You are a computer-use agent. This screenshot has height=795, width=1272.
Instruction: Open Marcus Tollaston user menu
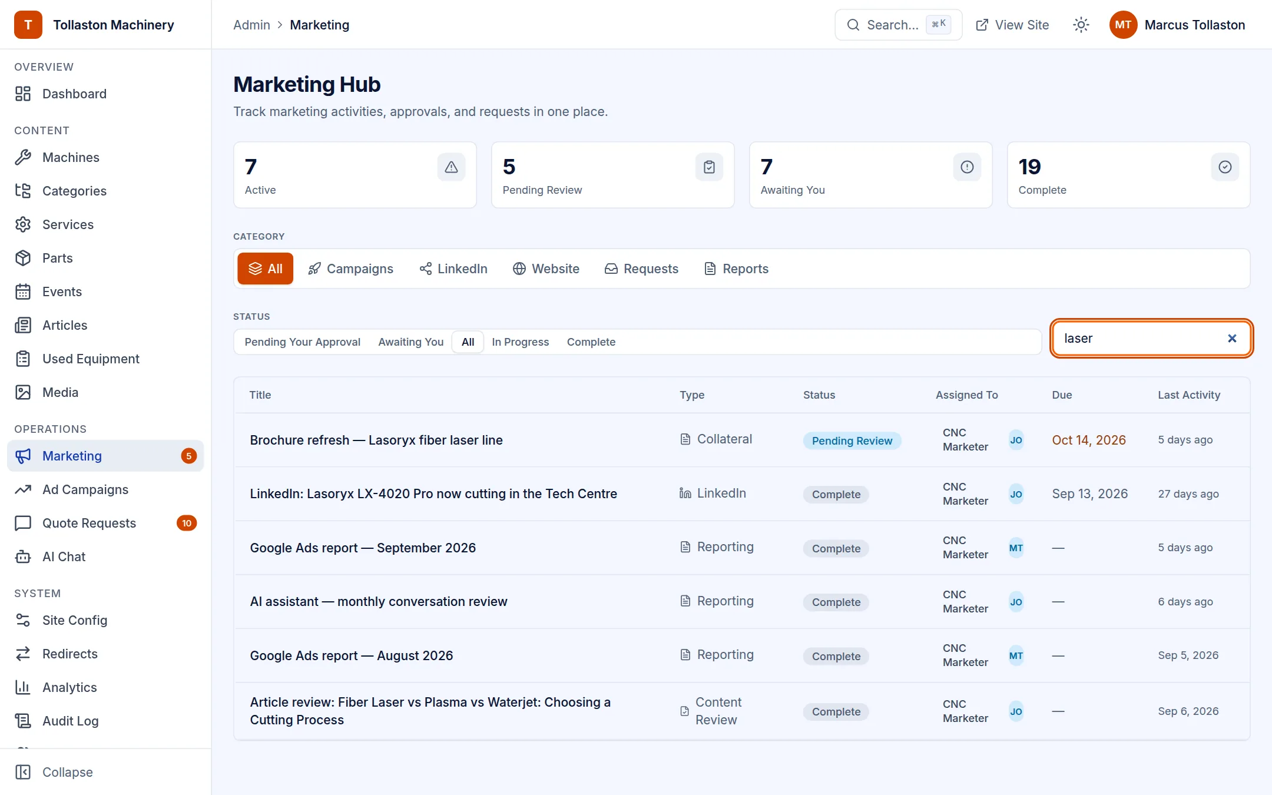tap(1177, 25)
